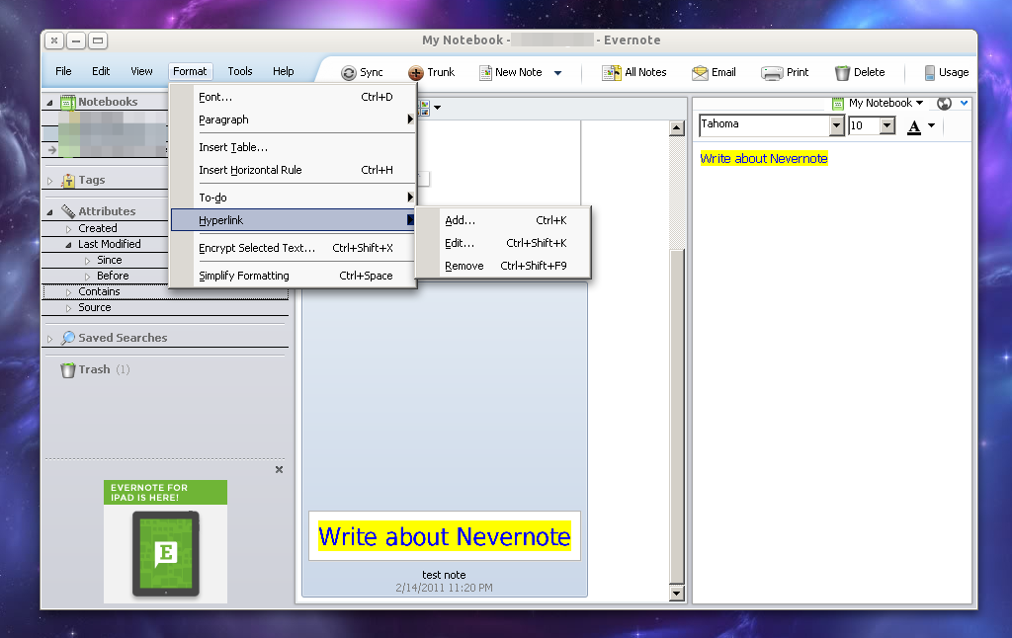Choose Insert Table... menu item
This screenshot has width=1012, height=638.
(x=294, y=147)
